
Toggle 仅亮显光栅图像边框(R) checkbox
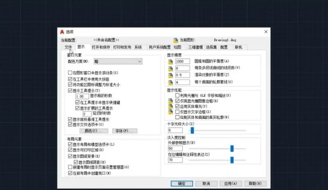(x=178, y=101)
